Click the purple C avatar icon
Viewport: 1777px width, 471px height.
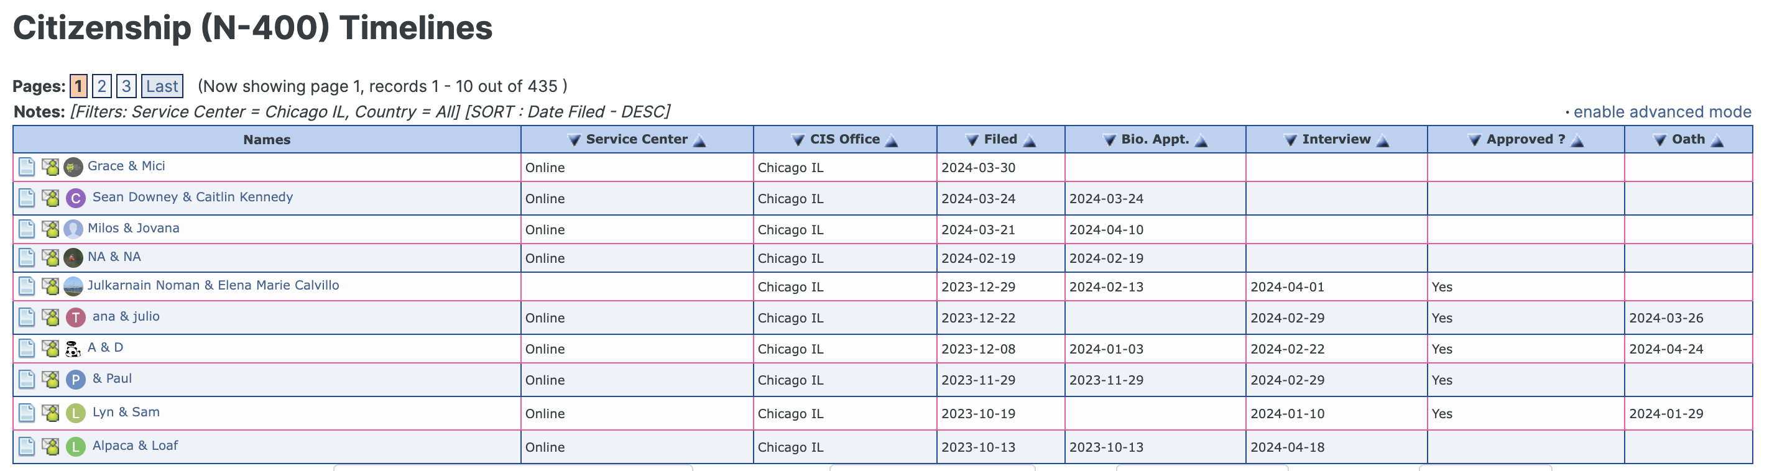76,199
